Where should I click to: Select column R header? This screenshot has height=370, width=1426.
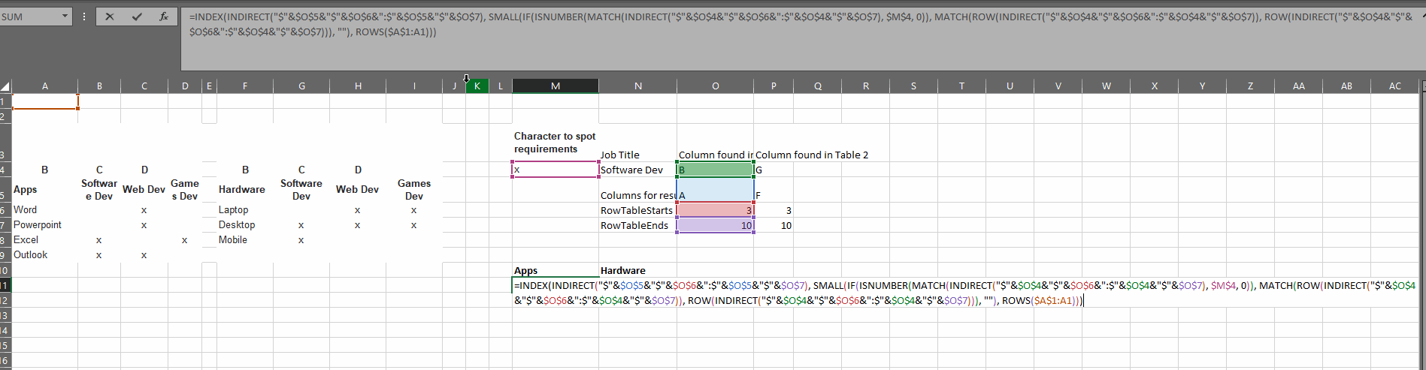click(866, 86)
